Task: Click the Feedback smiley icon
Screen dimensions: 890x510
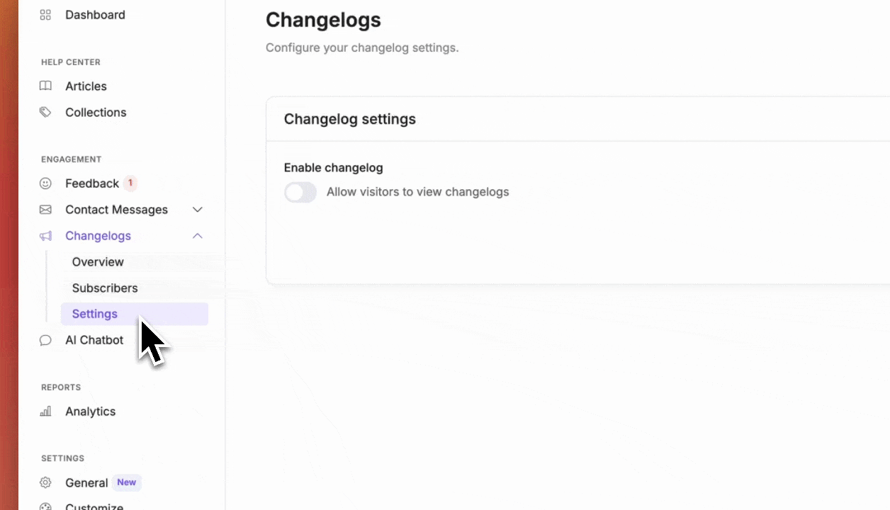Action: tap(45, 183)
